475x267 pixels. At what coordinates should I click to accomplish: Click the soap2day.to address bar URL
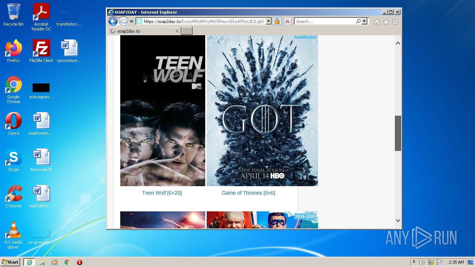tap(204, 22)
